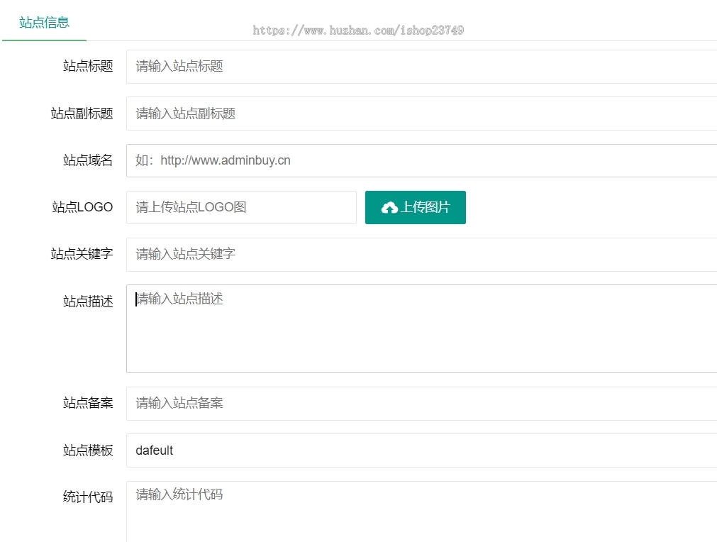This screenshot has height=542, width=717.
Task: Click the 站点关键字 label
Action: (x=82, y=254)
